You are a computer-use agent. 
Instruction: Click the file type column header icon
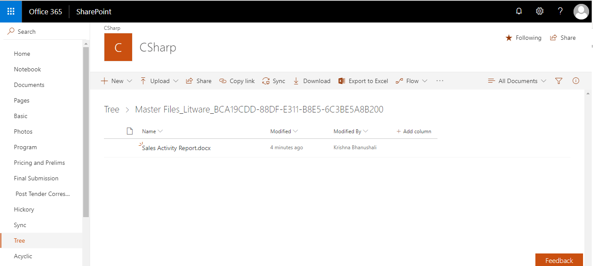pyautogui.click(x=129, y=131)
